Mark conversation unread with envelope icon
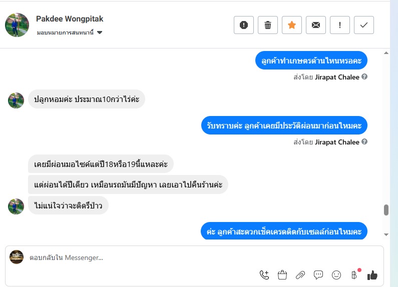 point(316,25)
